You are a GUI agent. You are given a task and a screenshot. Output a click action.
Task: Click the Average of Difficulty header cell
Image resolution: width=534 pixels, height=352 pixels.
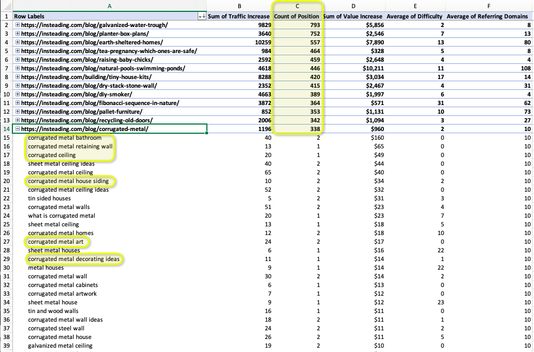pyautogui.click(x=415, y=16)
